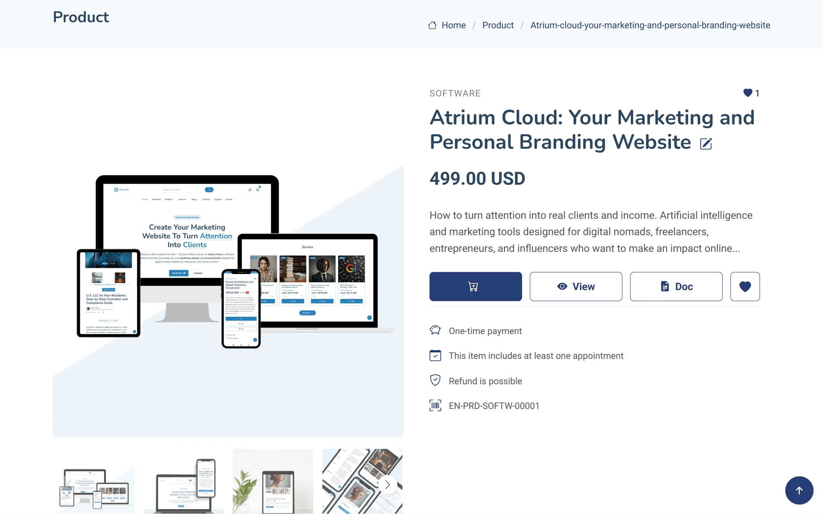
Task: Click the EN-PRD-SOFTW-00001 product code
Action: (494, 405)
